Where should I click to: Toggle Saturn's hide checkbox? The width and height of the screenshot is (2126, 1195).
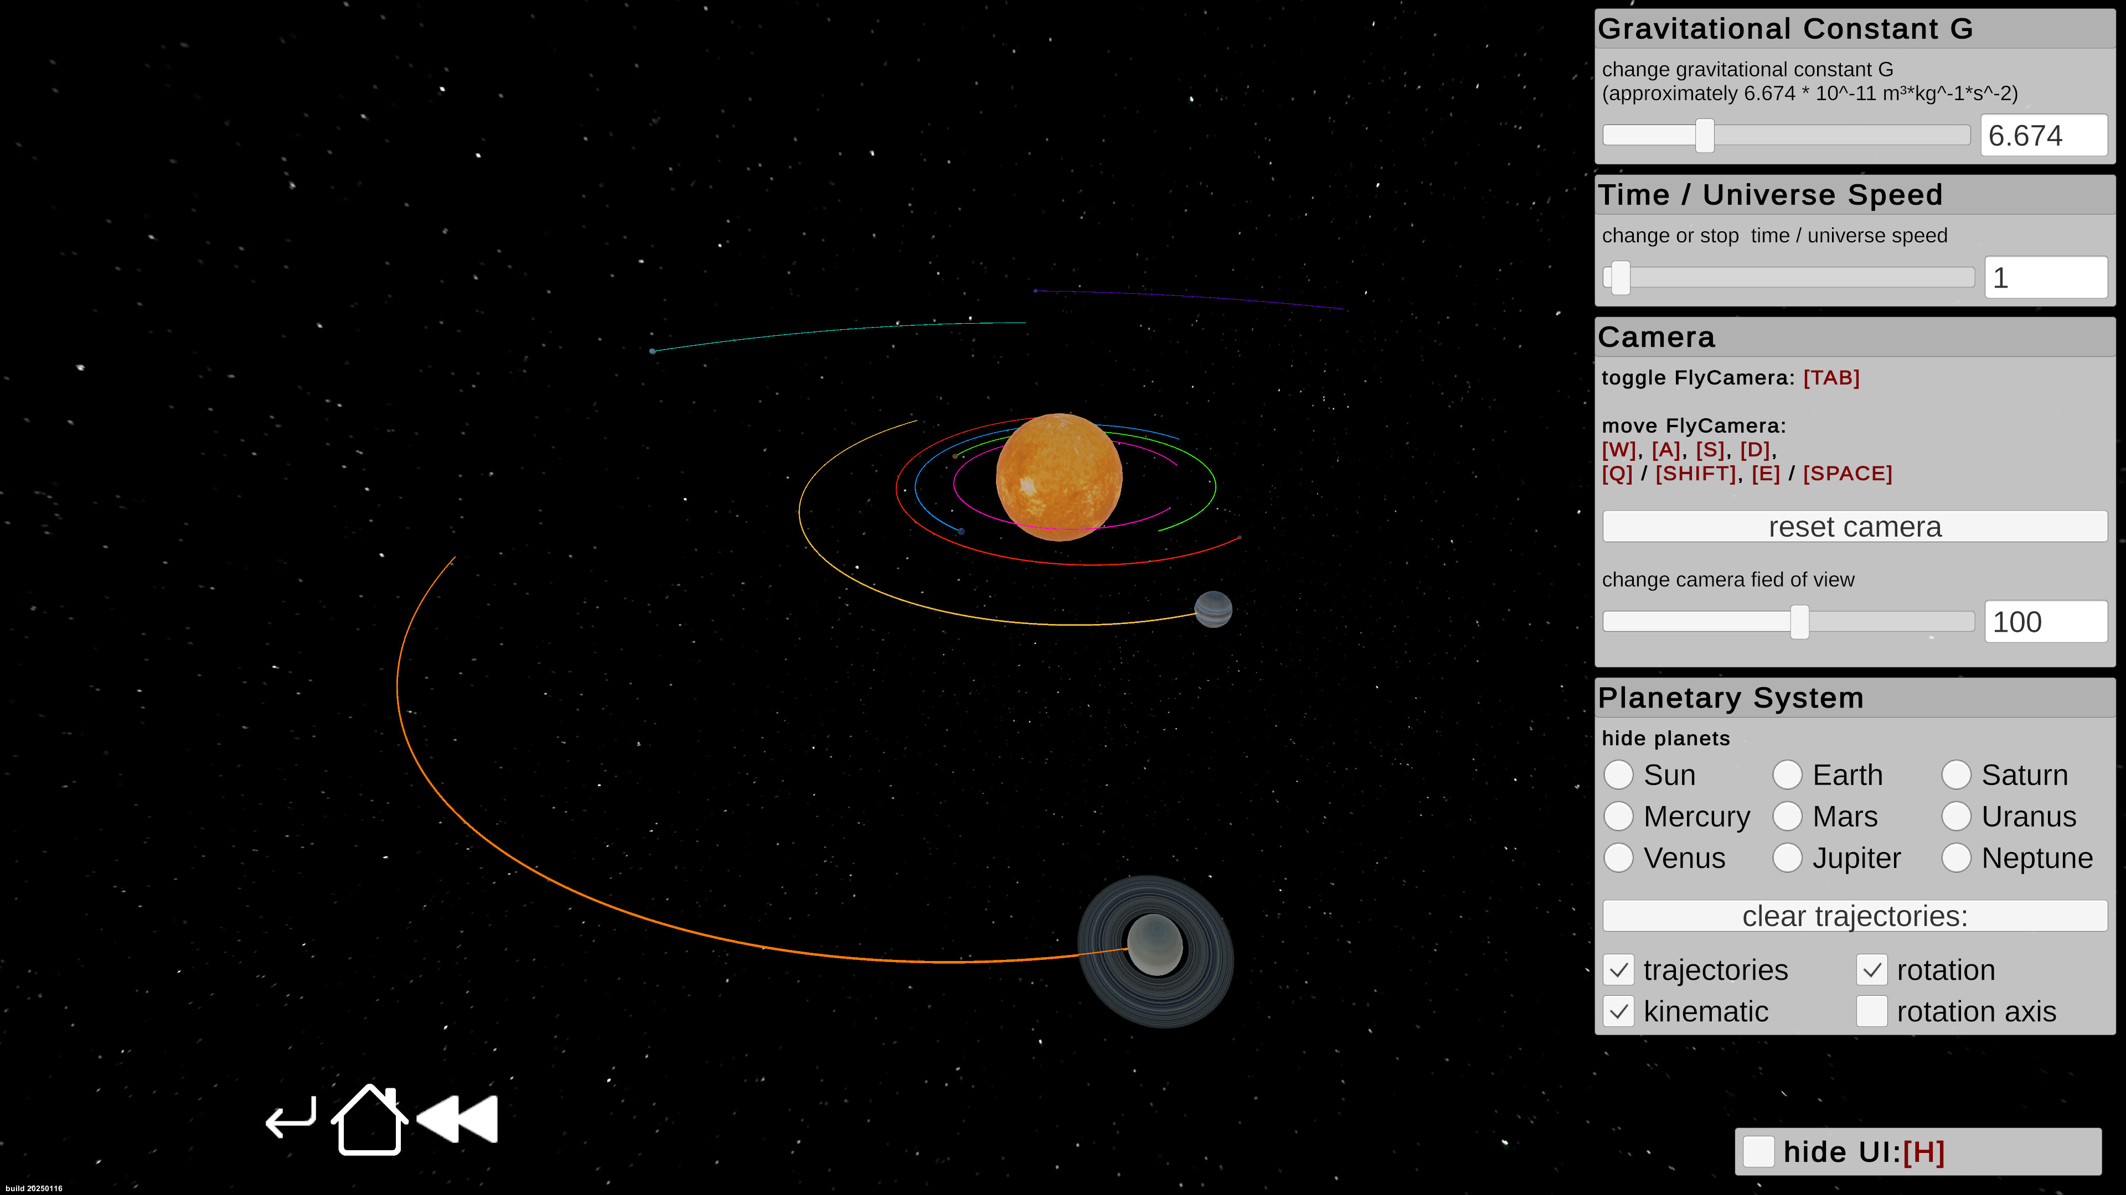(x=1957, y=775)
